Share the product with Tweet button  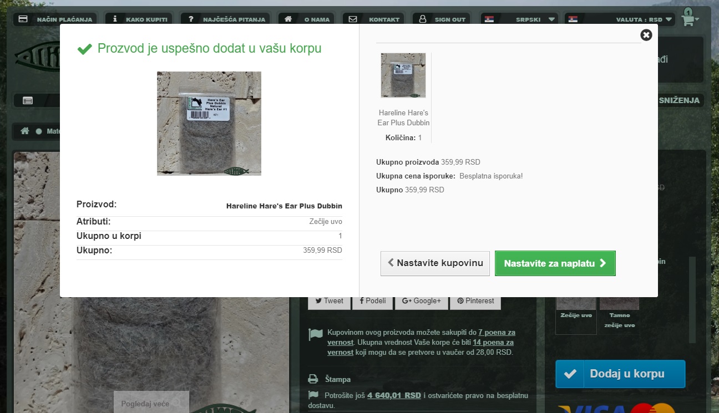click(x=330, y=301)
